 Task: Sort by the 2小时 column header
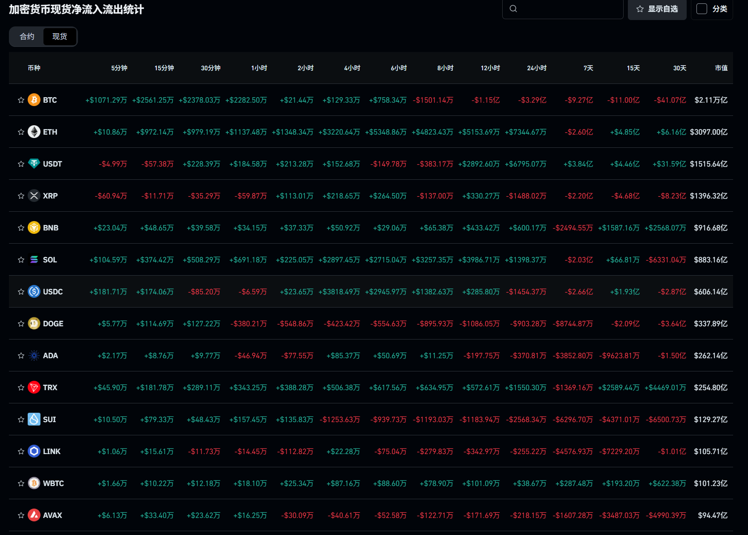305,68
